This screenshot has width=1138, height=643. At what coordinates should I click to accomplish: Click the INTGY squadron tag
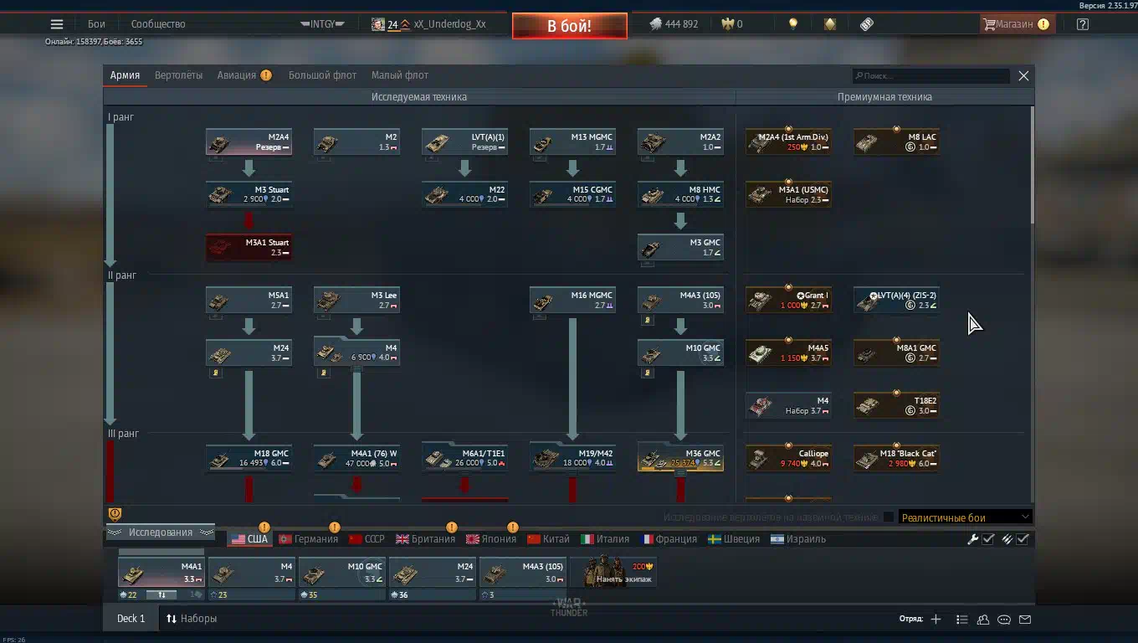(x=322, y=24)
